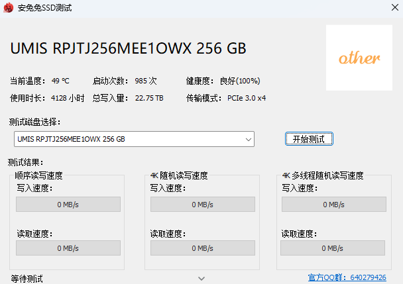This screenshot has height=284, width=403.
Task: Click the PCIe 3.0 x4 transfer mode value
Action: [247, 98]
